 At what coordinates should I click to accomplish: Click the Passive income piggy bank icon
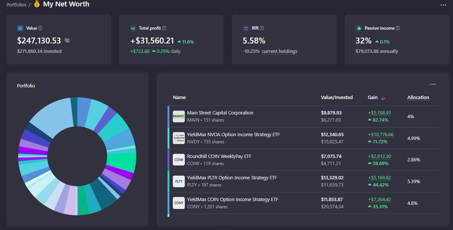pyautogui.click(x=359, y=28)
